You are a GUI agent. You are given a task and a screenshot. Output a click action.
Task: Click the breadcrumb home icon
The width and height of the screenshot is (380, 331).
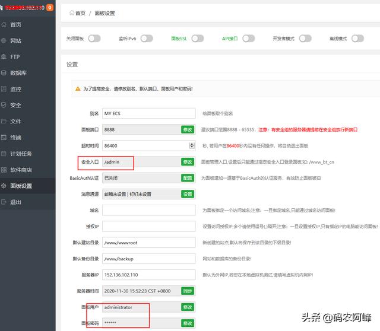pos(72,13)
